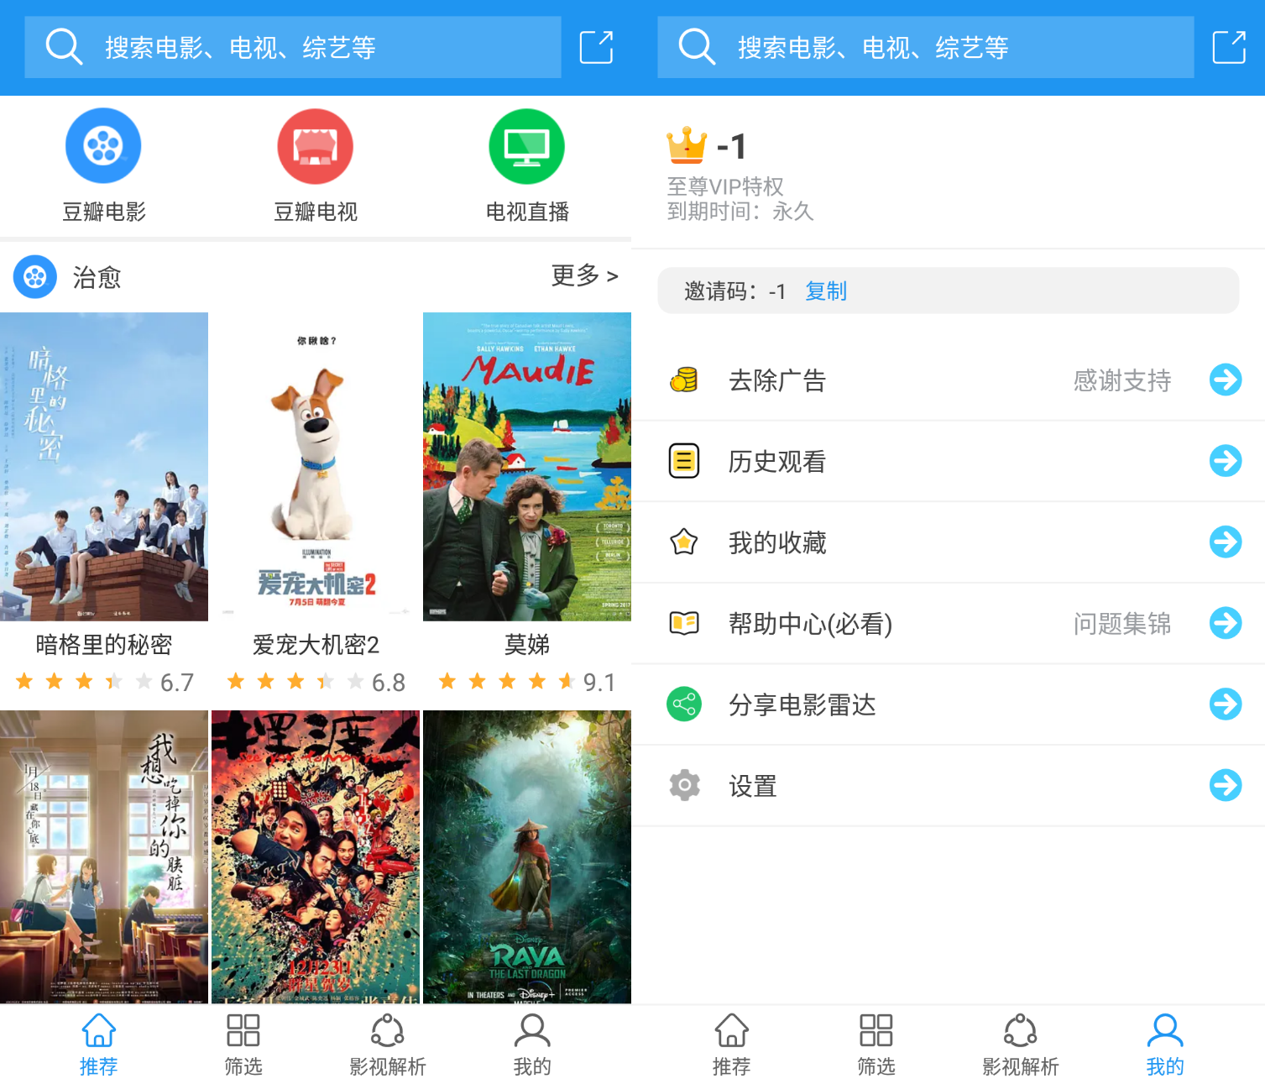1265x1084 pixels.
Task: Open the 设置 settings gear
Action: (683, 784)
